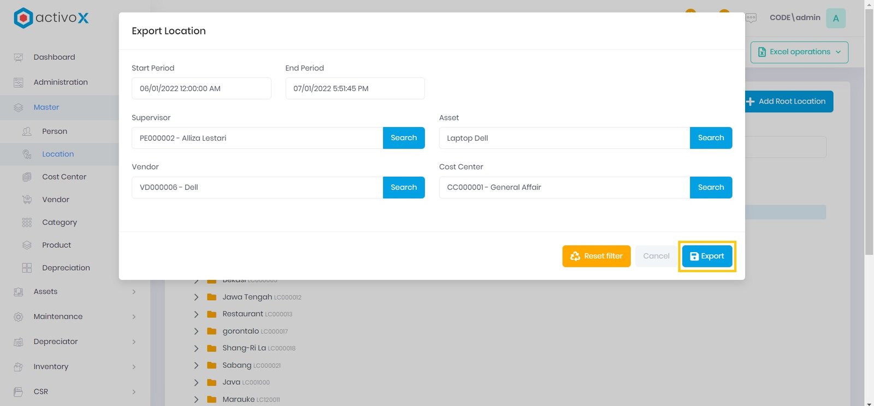Click the user avatar A icon
This screenshot has height=406, width=874.
click(835, 18)
